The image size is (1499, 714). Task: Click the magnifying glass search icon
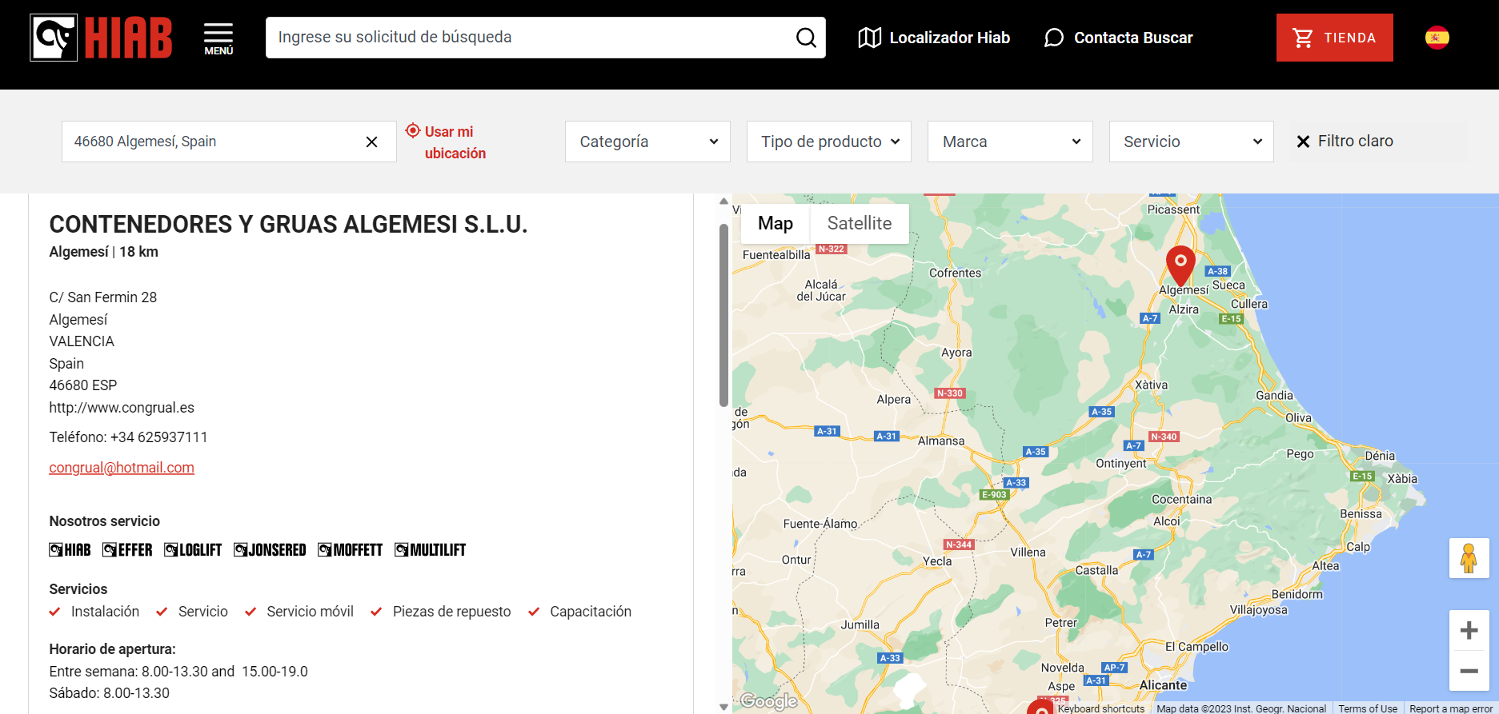[x=806, y=38]
